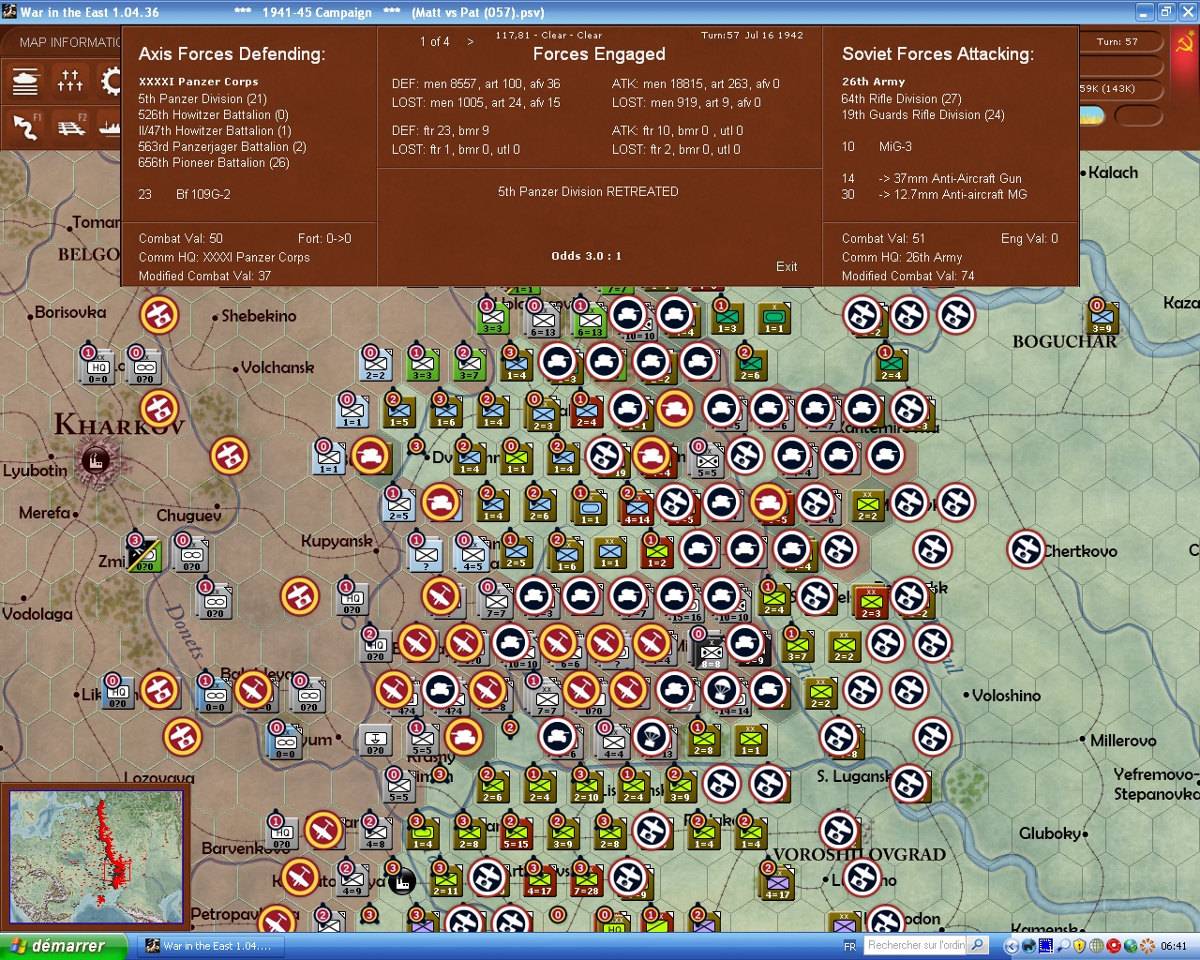Expand hidden tray icons arrow

coord(1011,946)
